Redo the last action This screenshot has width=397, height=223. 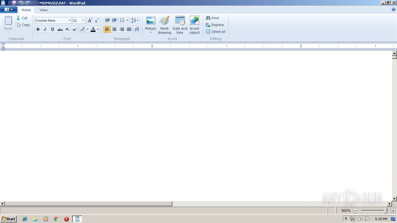pyautogui.click(x=28, y=3)
